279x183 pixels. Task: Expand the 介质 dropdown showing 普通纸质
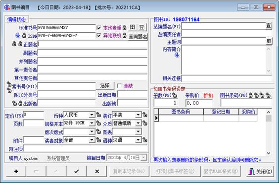click(138, 123)
